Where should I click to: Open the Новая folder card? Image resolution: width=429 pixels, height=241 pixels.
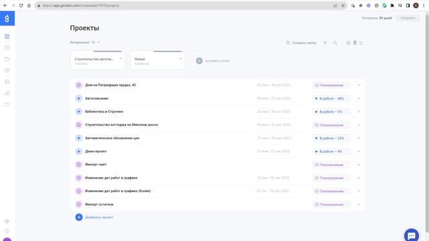coord(158,60)
